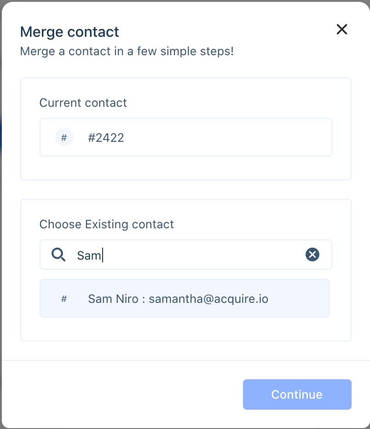Screen dimensions: 370x429
Task: Click the "Current contact" label
Action: click(x=83, y=103)
